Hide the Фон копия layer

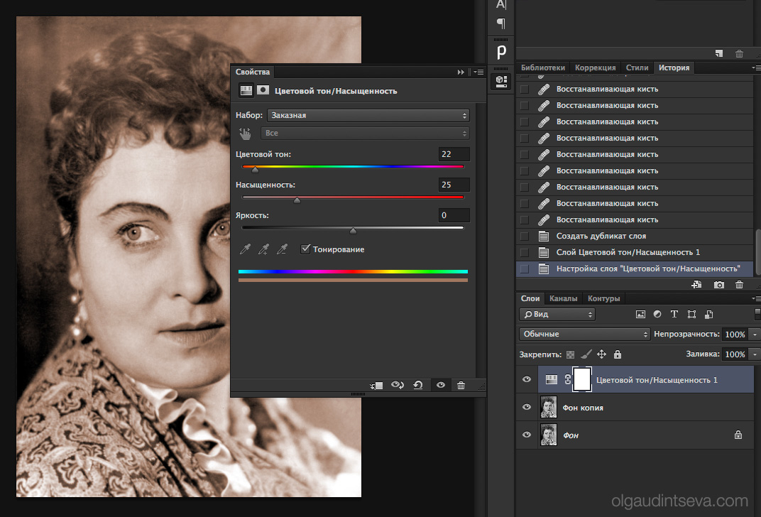(x=527, y=408)
